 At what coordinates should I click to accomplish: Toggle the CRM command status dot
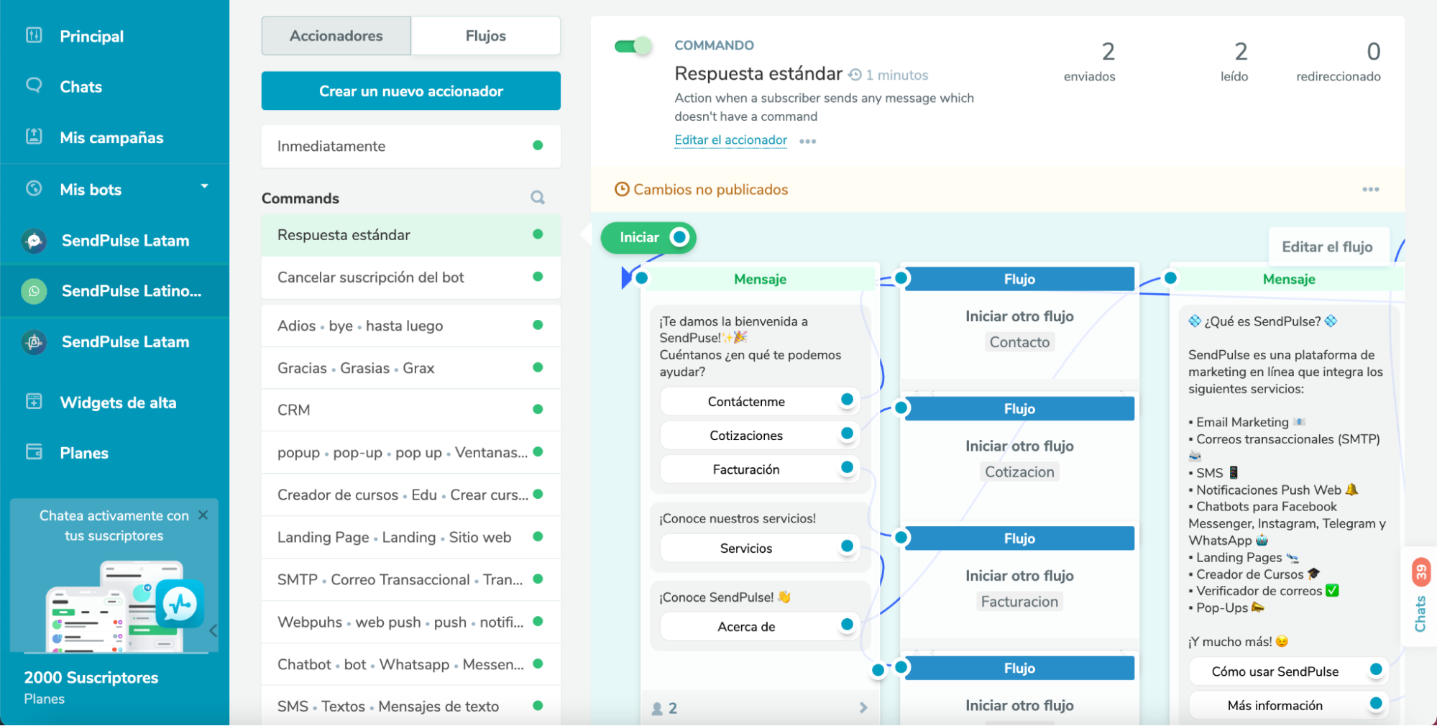point(538,409)
